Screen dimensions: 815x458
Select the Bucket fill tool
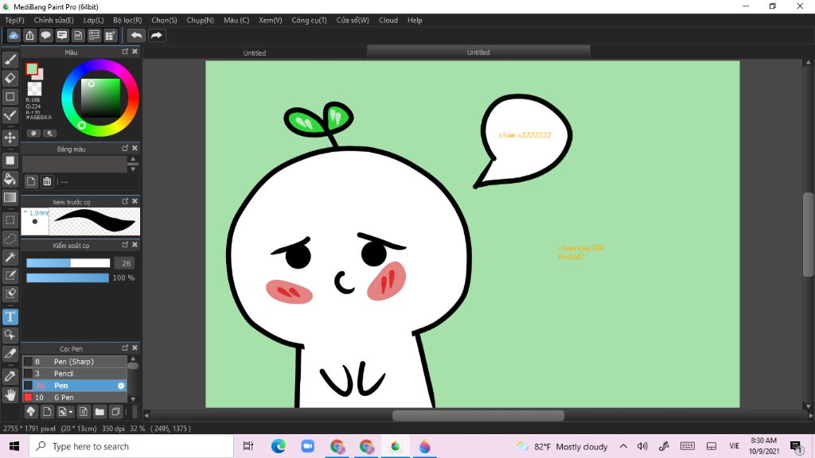click(x=10, y=179)
